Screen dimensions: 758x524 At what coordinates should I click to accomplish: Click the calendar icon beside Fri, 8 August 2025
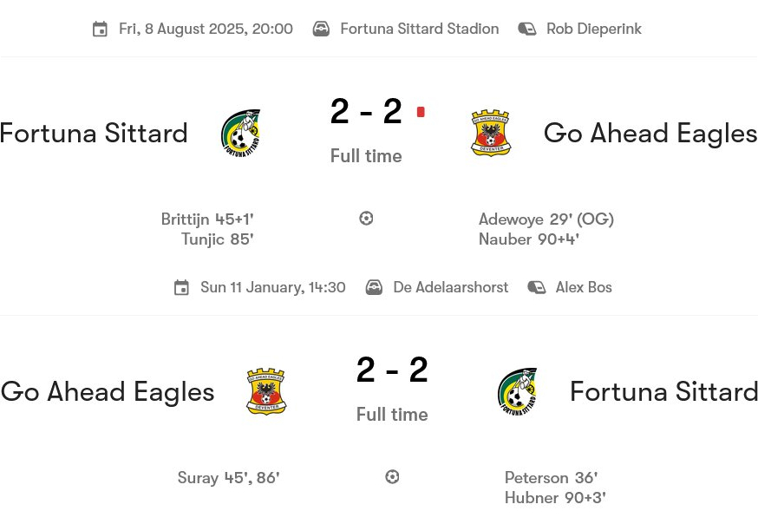coord(101,29)
